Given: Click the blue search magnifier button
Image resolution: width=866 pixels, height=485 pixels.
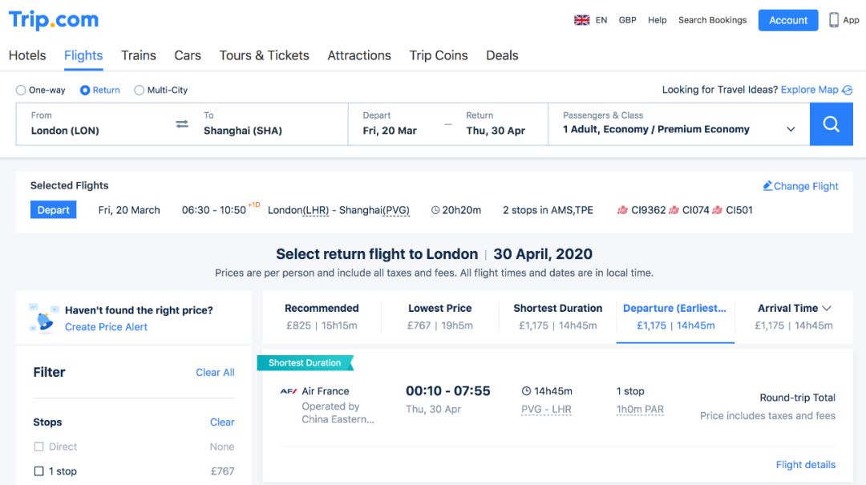Looking at the screenshot, I should pyautogui.click(x=831, y=124).
